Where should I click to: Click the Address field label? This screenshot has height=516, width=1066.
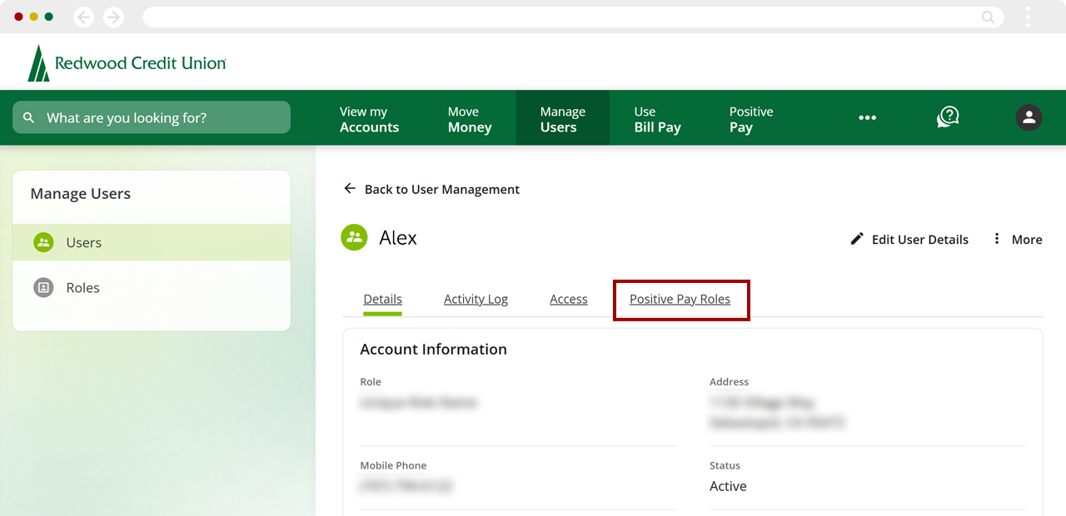coord(729,381)
